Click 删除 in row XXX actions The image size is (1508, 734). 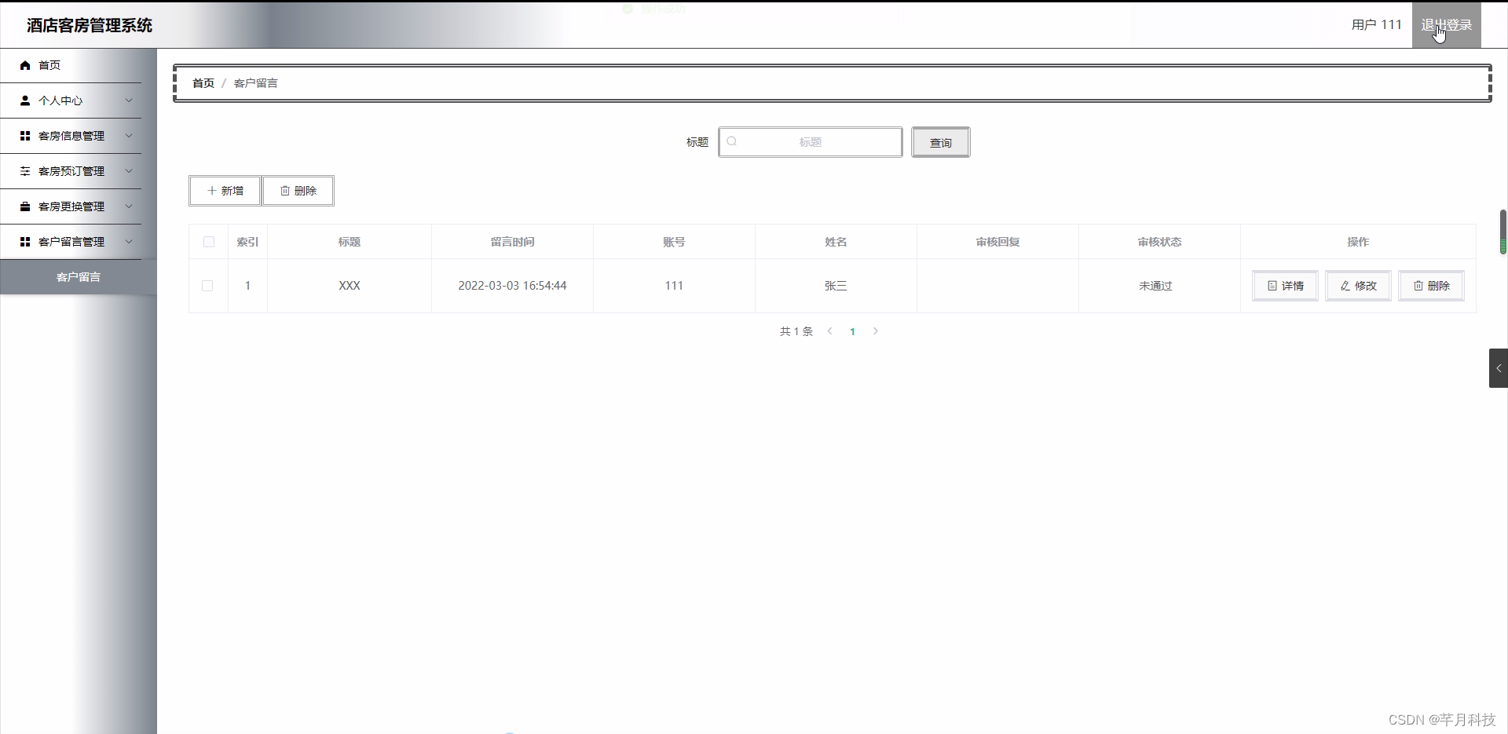tap(1431, 286)
